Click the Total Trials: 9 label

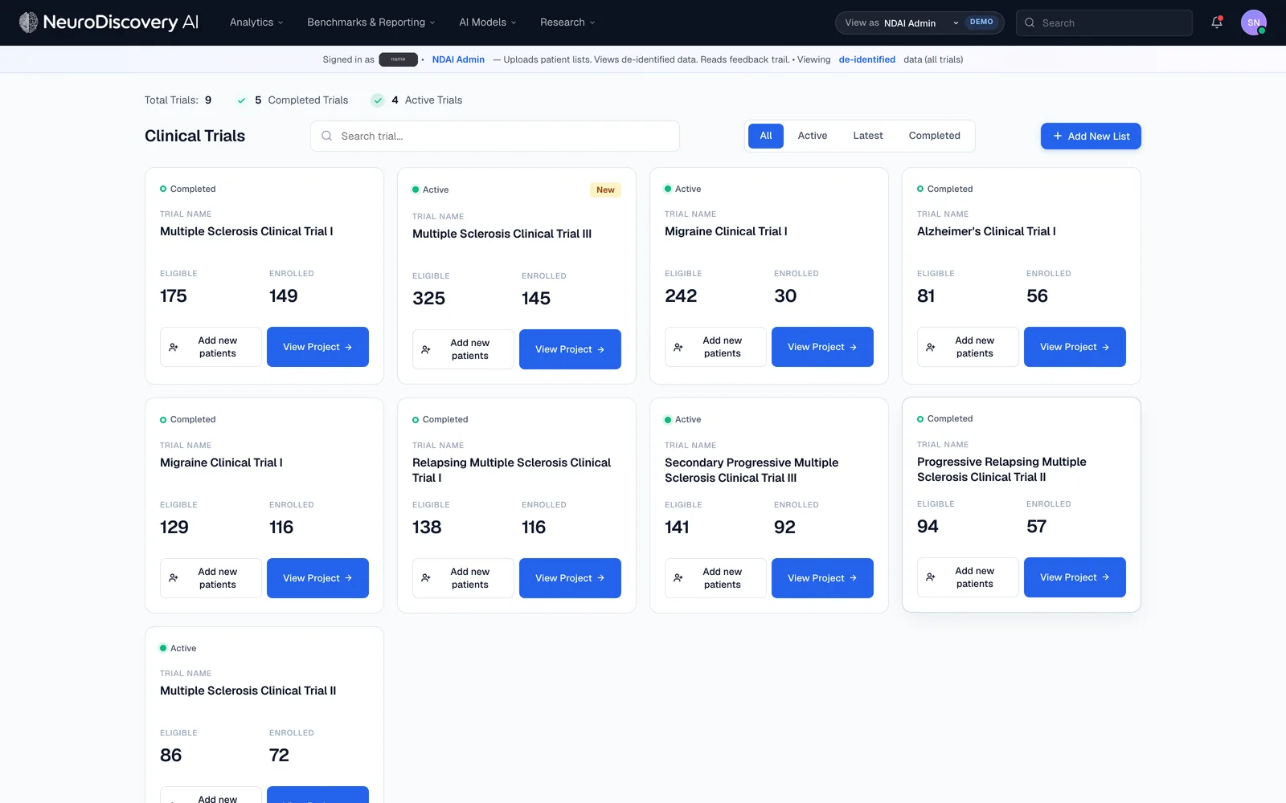178,100
